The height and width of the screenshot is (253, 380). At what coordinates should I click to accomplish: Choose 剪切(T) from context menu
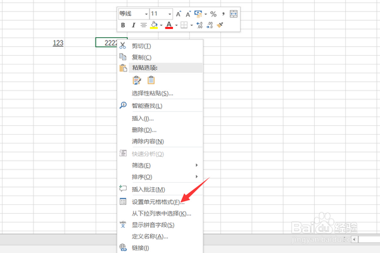click(x=160, y=46)
